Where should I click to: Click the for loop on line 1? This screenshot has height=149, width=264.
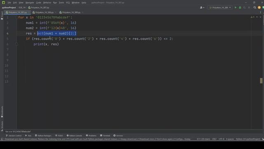pyautogui.click(x=45, y=17)
